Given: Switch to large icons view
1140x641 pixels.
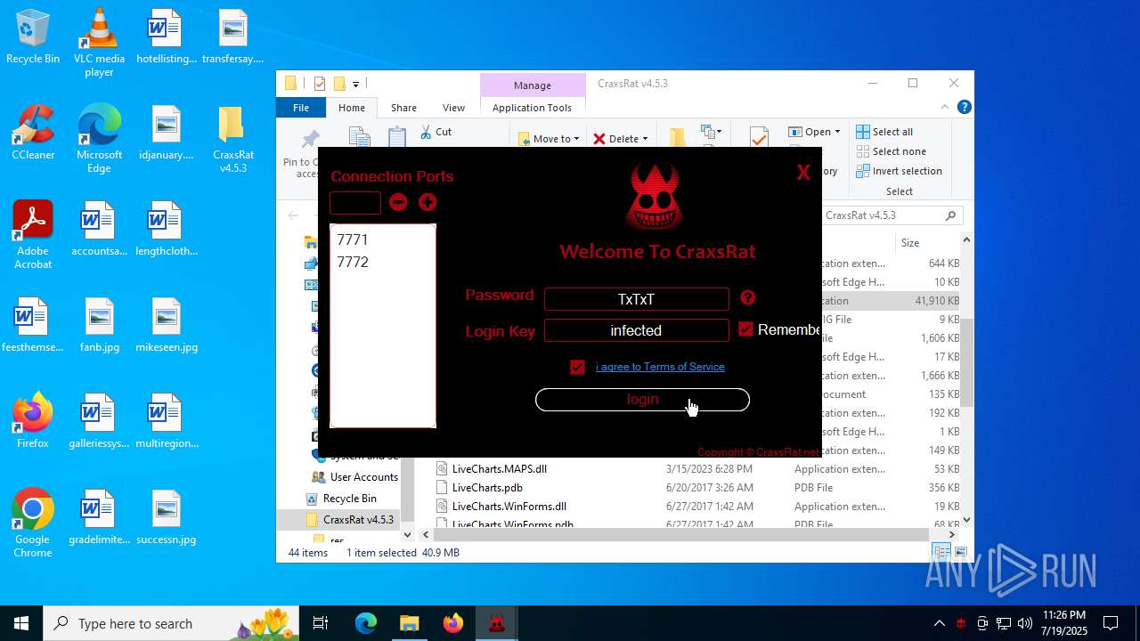Looking at the screenshot, I should pyautogui.click(x=959, y=553).
